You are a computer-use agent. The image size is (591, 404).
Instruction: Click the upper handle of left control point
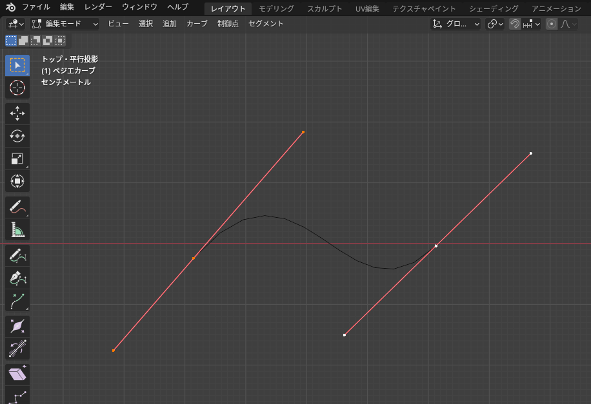pyautogui.click(x=303, y=132)
